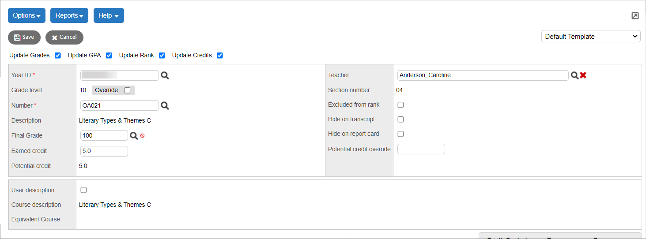Uncheck the Update GPA checkbox
646x239 pixels.
109,56
